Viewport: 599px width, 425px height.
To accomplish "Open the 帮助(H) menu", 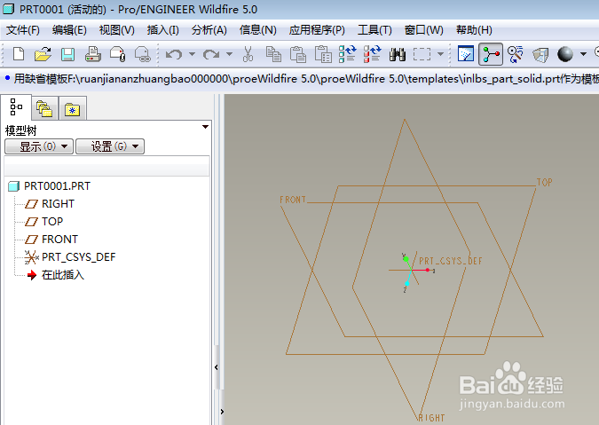I will coord(474,30).
